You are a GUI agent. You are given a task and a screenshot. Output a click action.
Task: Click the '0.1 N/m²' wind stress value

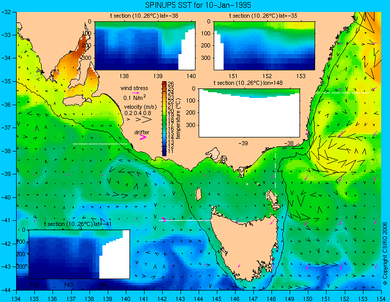(x=135, y=97)
